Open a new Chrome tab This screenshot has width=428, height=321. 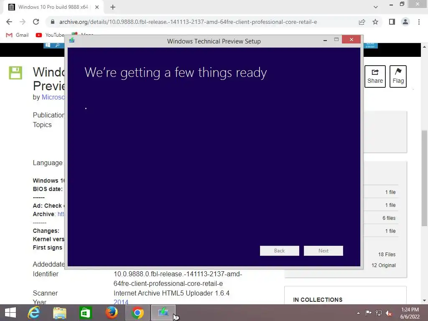tap(113, 7)
